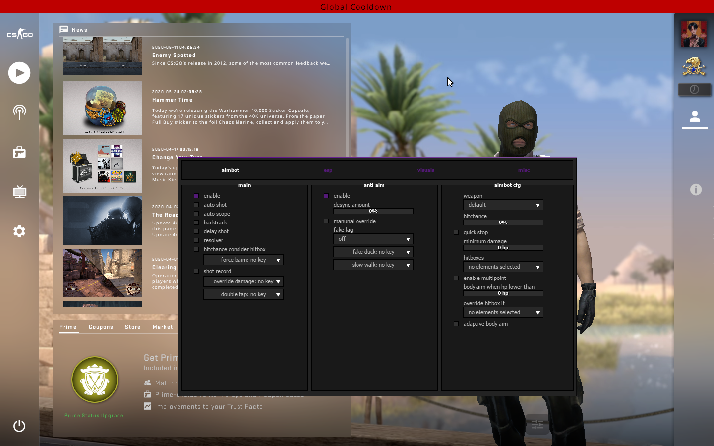The image size is (714, 446).
Task: Enable the auto shot checkbox
Action: [x=196, y=205]
